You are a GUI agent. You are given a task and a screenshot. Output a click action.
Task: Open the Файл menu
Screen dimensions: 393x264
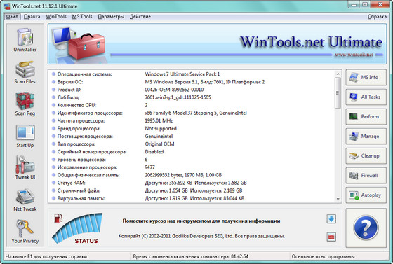click(12, 17)
